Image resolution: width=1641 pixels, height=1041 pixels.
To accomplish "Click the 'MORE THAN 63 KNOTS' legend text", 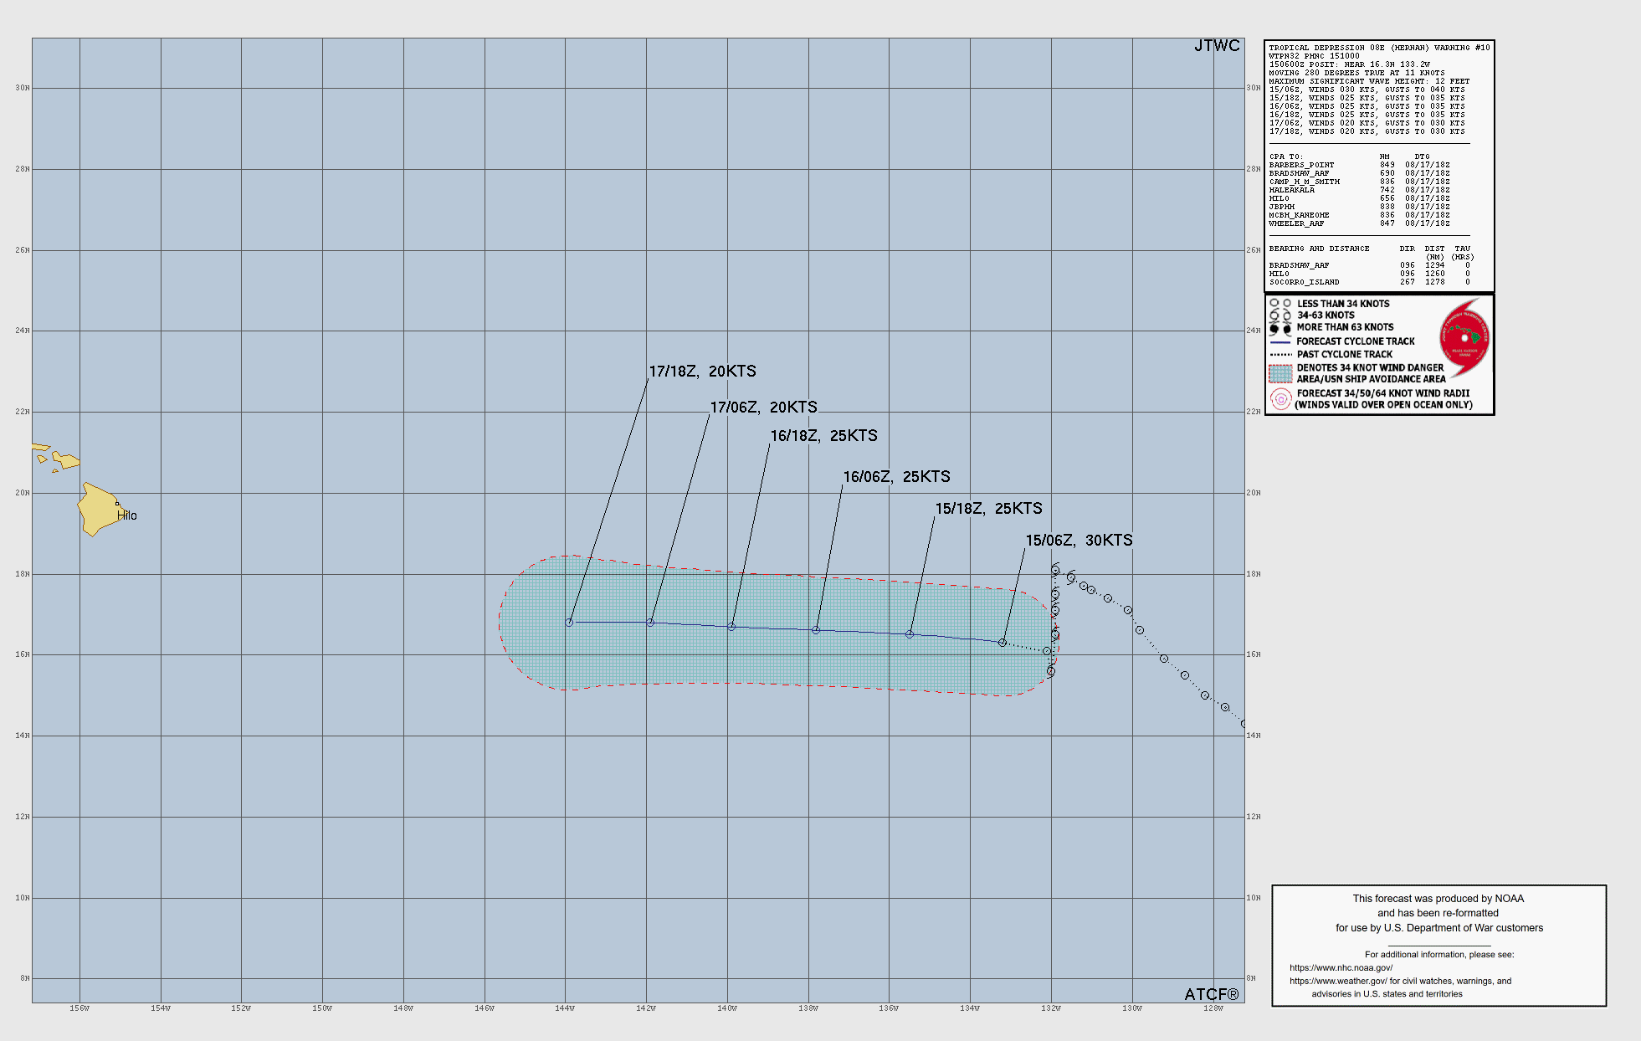I will (1345, 327).
